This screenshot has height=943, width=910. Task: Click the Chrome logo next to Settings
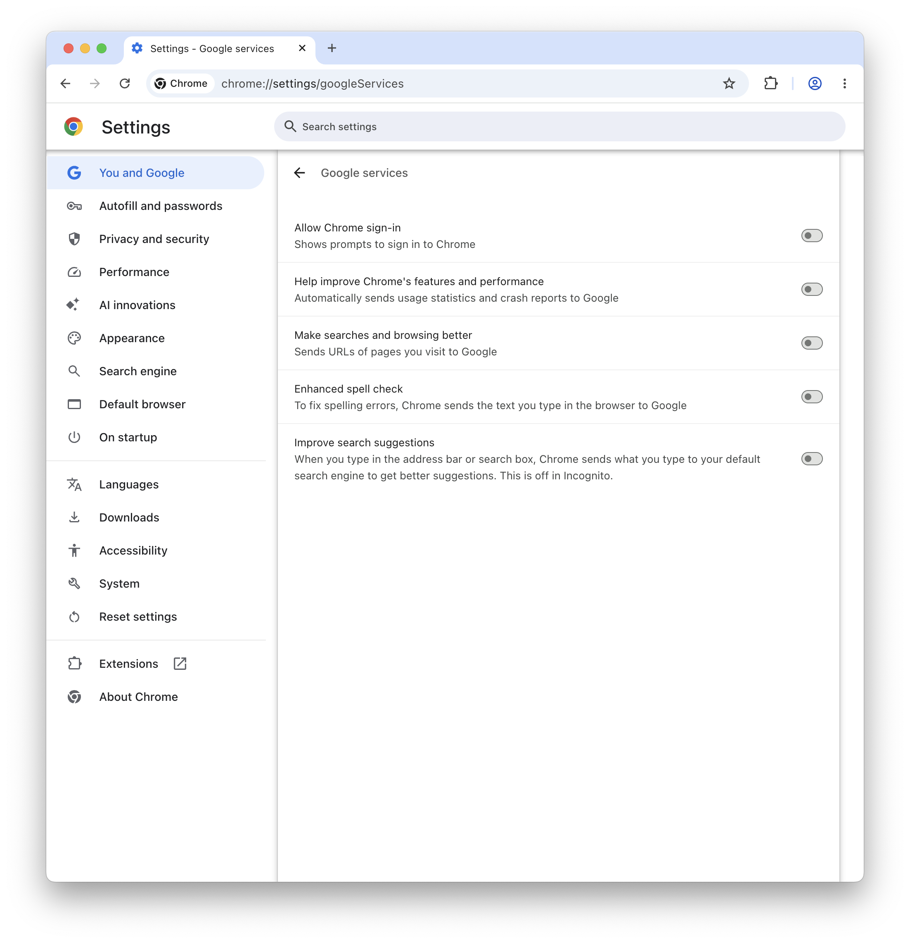pos(73,126)
